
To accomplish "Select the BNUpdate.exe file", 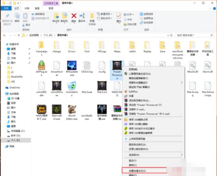I will point(72,68).
